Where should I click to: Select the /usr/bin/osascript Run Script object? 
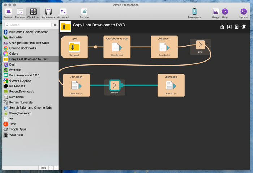coord(117,47)
